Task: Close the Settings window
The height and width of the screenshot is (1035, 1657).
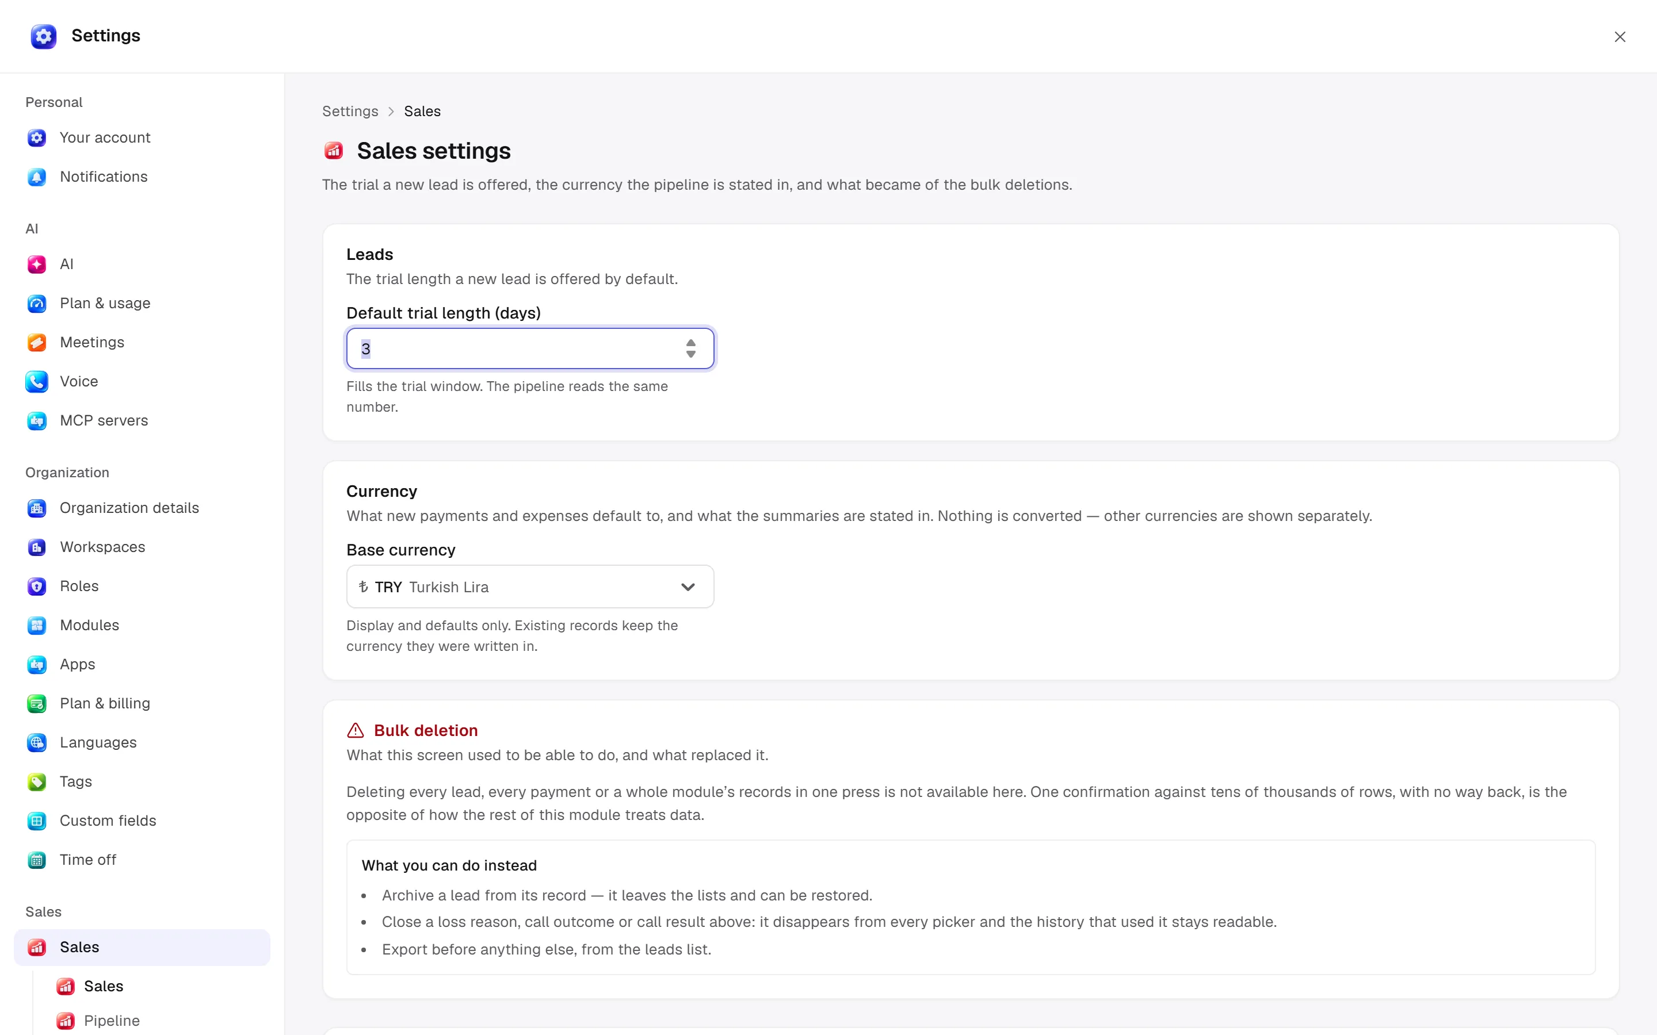Action: pos(1620,37)
